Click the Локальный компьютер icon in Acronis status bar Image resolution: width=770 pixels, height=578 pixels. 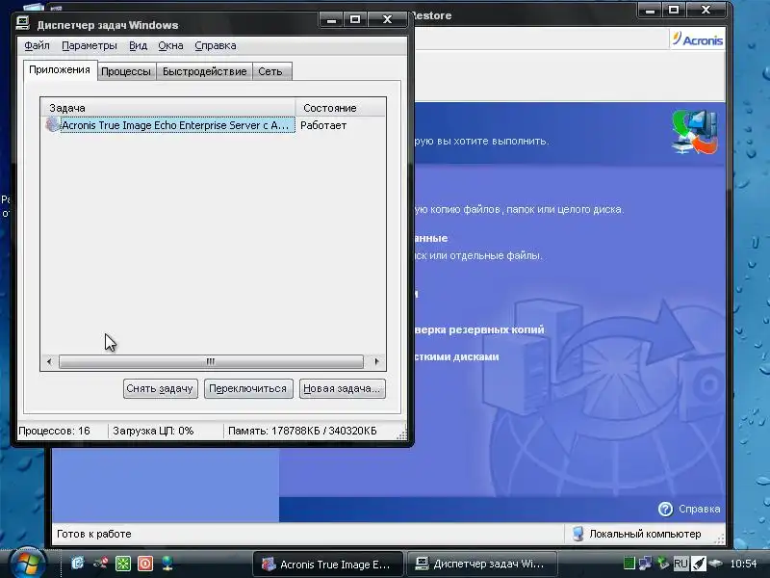click(578, 534)
